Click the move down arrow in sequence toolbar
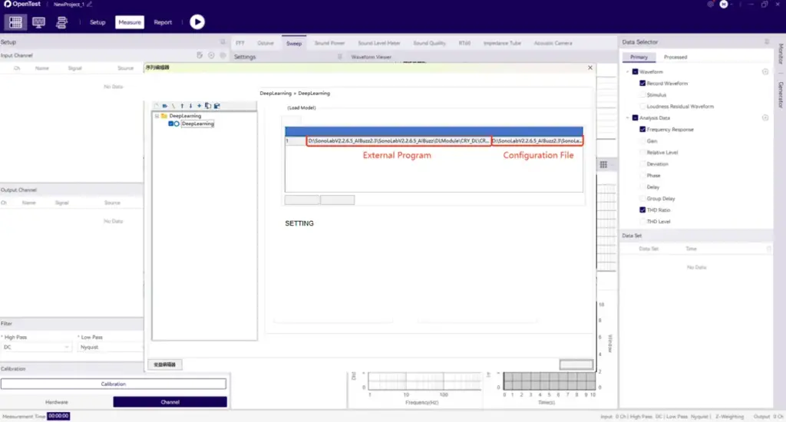The height and width of the screenshot is (422, 786). [190, 106]
